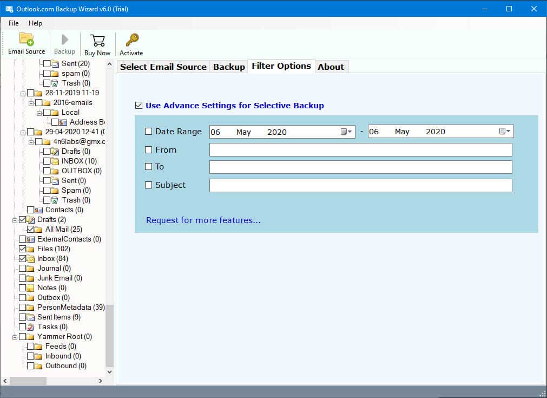Click the OUTBOX (0) folder icon
The height and width of the screenshot is (398, 547).
coord(55,171)
